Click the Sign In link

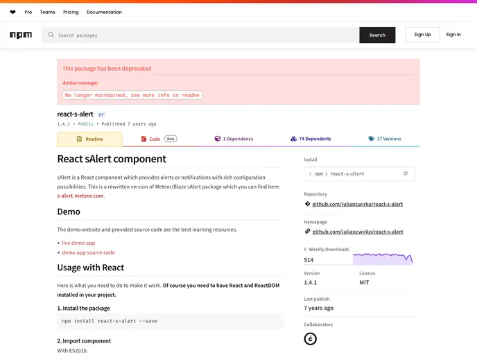tap(453, 35)
